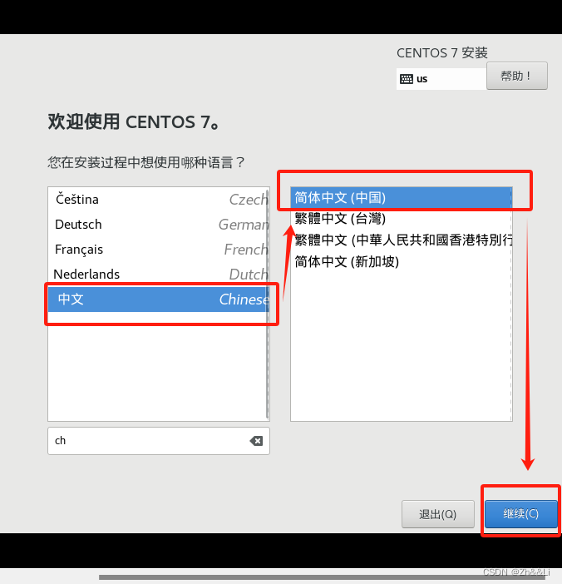Click the 继续(C) continue button
This screenshot has width=562, height=584.
[520, 513]
